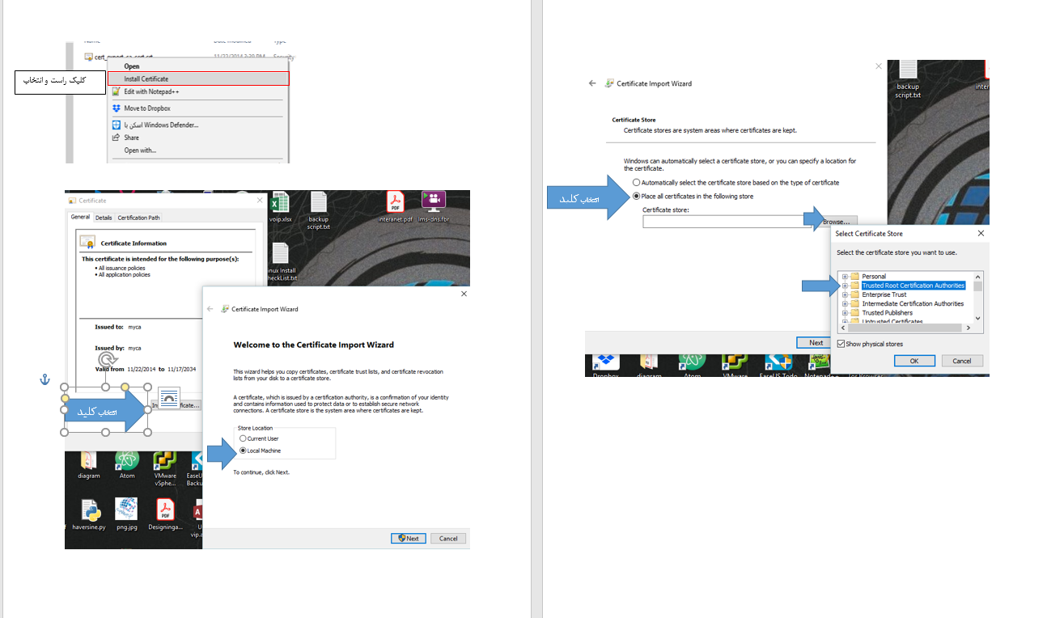Choose the Current User store location
The height and width of the screenshot is (618, 1047).
point(243,438)
